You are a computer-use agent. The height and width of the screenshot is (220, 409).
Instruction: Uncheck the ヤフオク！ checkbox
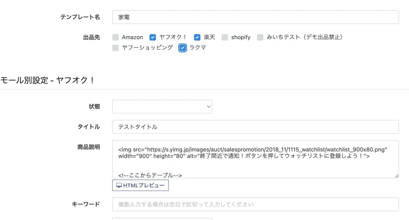pyautogui.click(x=153, y=37)
